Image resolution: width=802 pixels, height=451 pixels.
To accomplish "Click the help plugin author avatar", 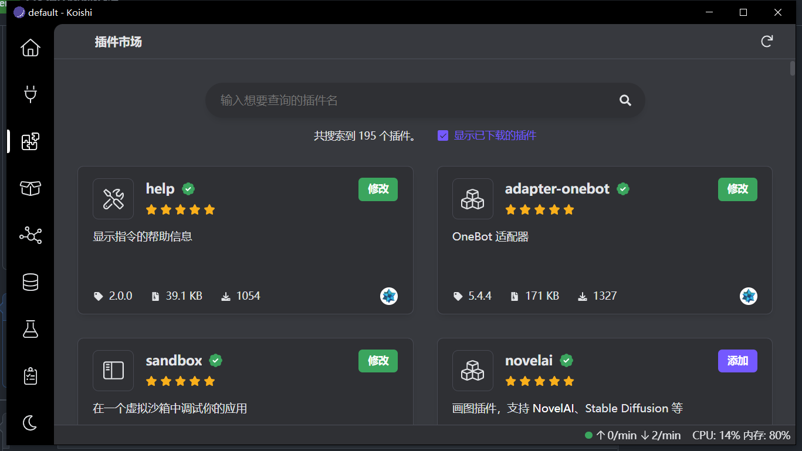I will [389, 296].
